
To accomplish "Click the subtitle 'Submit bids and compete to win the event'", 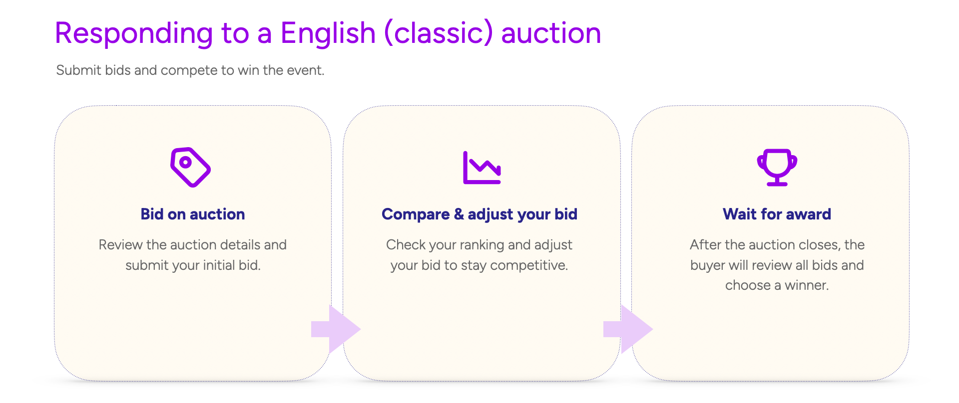I will (190, 70).
